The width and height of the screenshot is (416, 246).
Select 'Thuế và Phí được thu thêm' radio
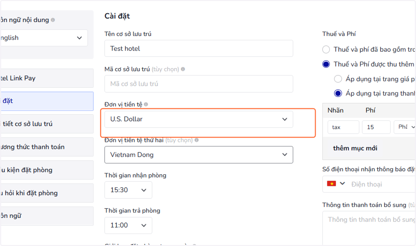tap(326, 64)
